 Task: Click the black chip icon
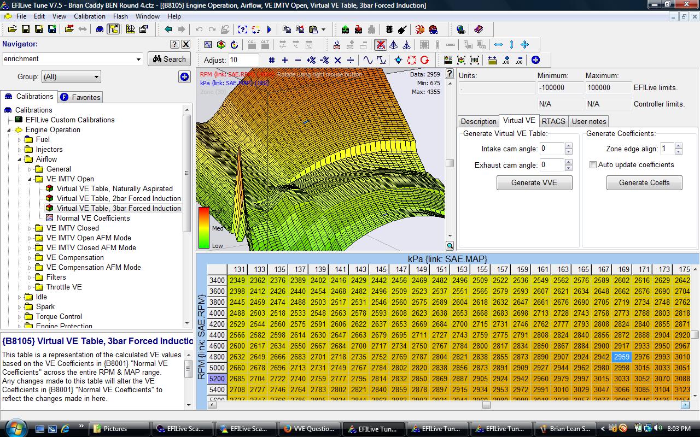click(x=389, y=29)
